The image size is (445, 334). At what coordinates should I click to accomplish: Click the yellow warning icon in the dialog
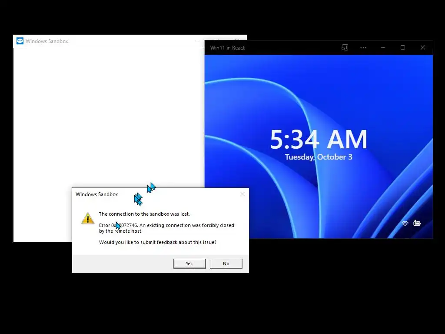[88, 219]
